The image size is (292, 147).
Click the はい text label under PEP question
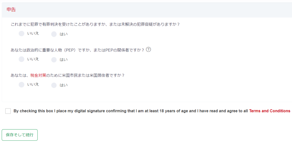63,60
